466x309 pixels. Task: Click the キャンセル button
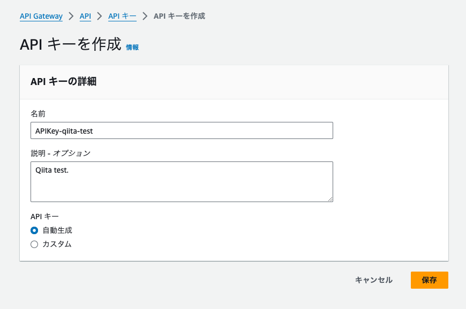click(x=373, y=280)
